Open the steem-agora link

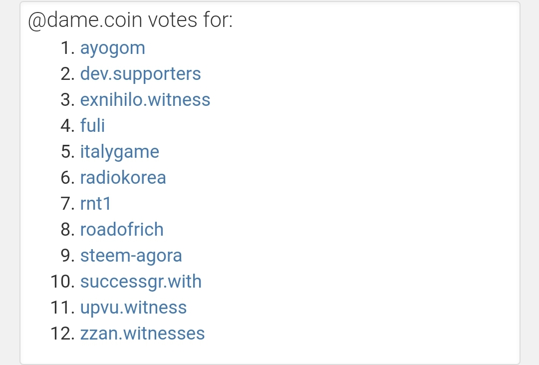tap(131, 256)
